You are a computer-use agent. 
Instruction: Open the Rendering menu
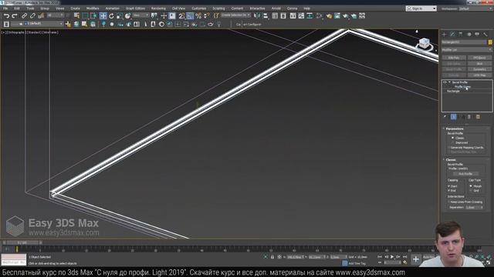pyautogui.click(x=158, y=8)
